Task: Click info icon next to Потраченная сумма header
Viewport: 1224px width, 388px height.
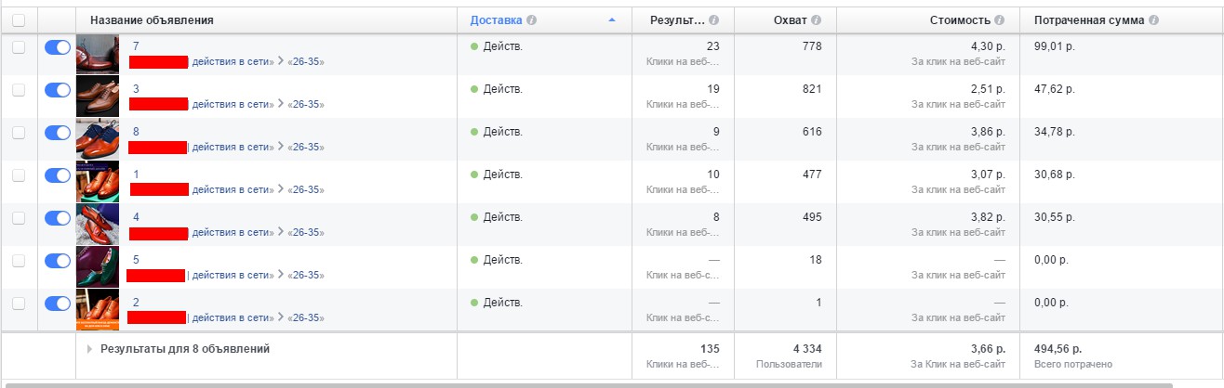Action: pyautogui.click(x=1153, y=19)
